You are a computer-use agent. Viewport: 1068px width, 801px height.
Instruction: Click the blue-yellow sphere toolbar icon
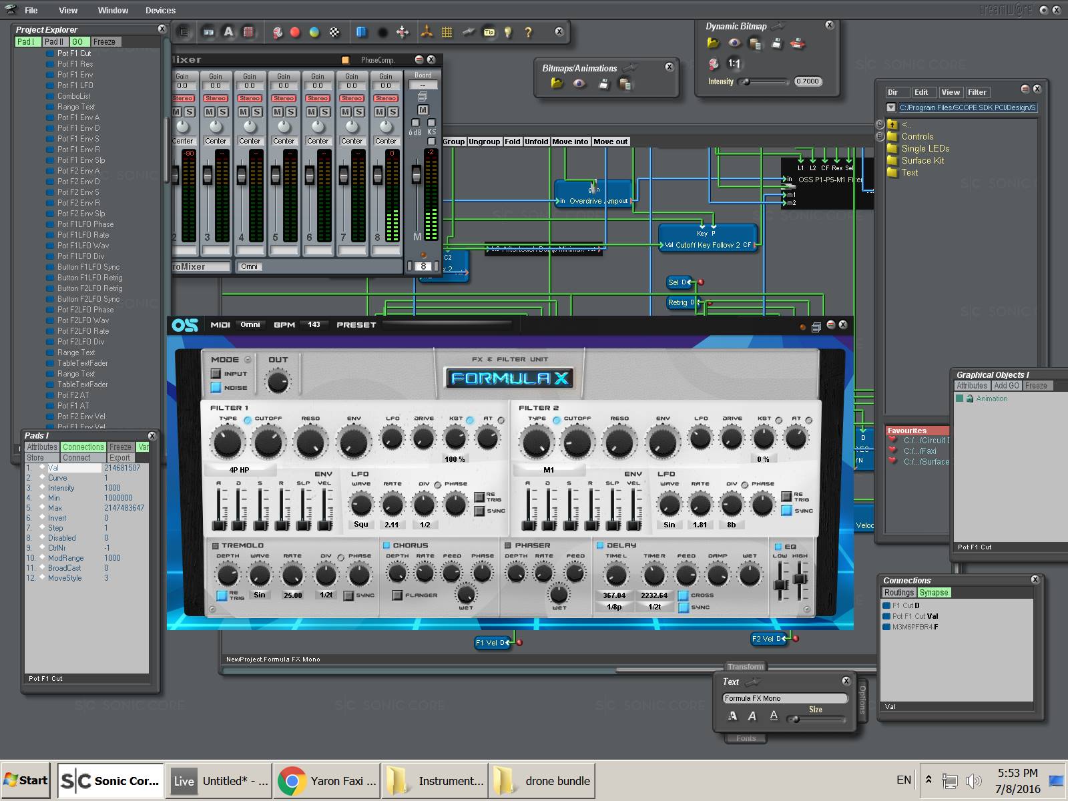[314, 32]
